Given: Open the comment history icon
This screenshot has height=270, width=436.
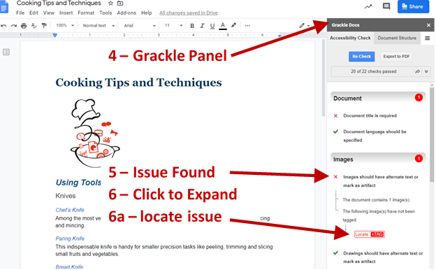Looking at the screenshot, I should (x=386, y=6).
